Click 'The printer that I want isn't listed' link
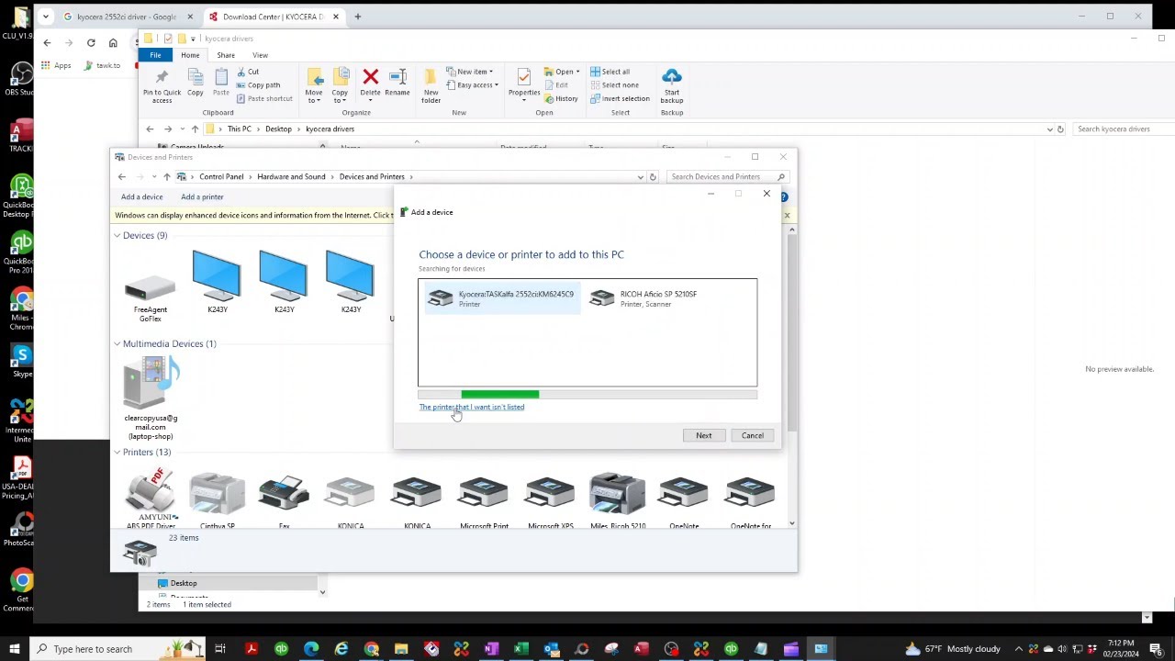 [x=472, y=407]
